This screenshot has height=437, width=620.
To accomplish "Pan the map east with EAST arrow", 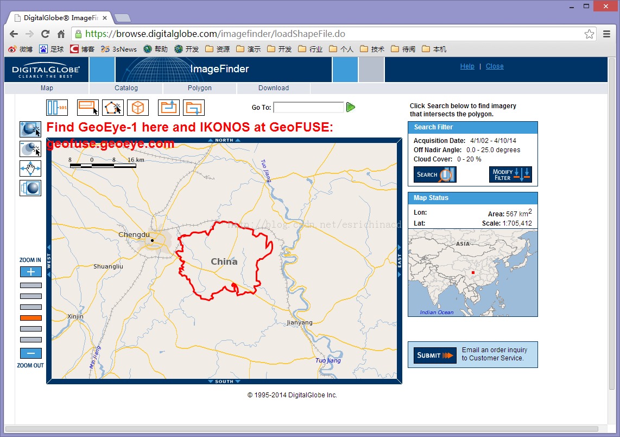I will point(400,261).
